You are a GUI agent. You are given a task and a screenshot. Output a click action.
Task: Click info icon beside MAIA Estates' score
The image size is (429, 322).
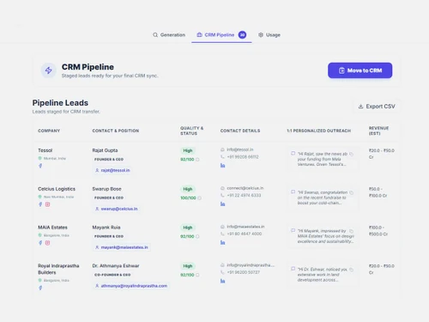(197, 236)
